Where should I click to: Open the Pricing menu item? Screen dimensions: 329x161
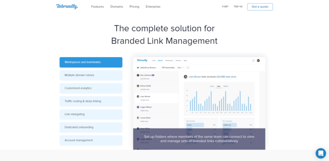pos(134,7)
